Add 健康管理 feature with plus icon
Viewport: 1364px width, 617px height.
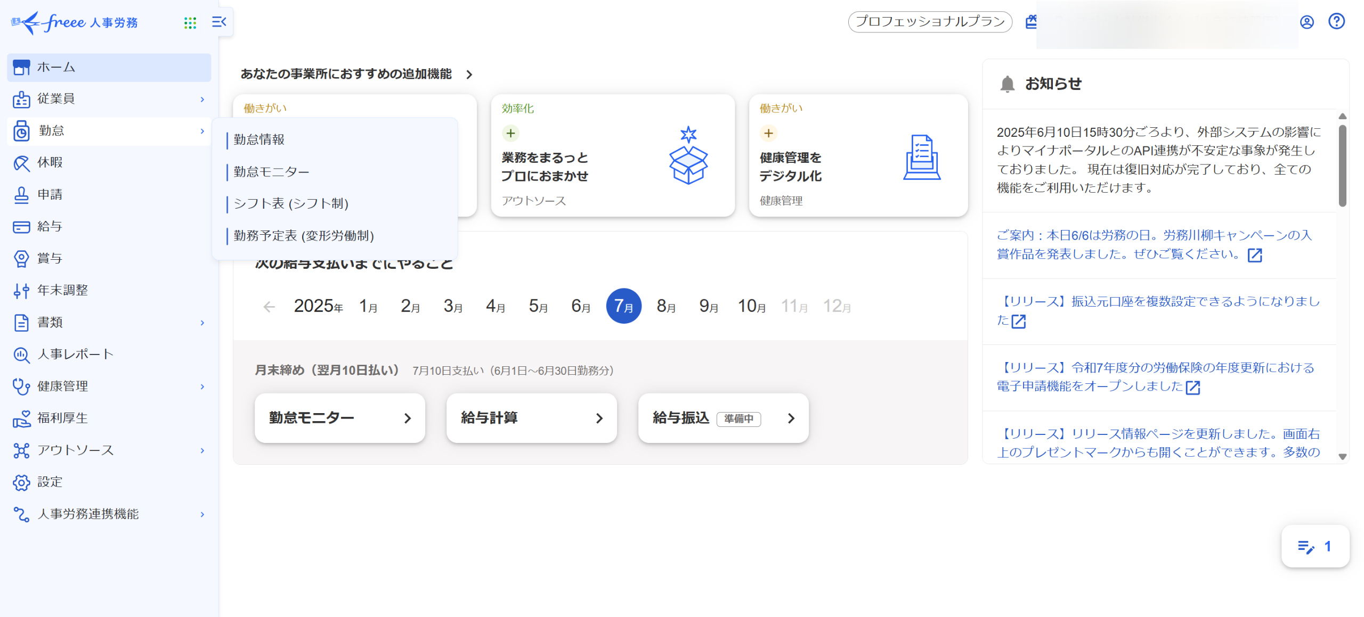tap(768, 133)
